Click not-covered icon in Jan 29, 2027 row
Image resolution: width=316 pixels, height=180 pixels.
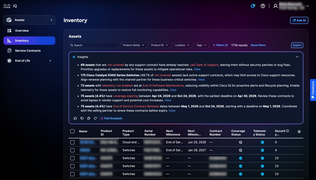click(240, 150)
